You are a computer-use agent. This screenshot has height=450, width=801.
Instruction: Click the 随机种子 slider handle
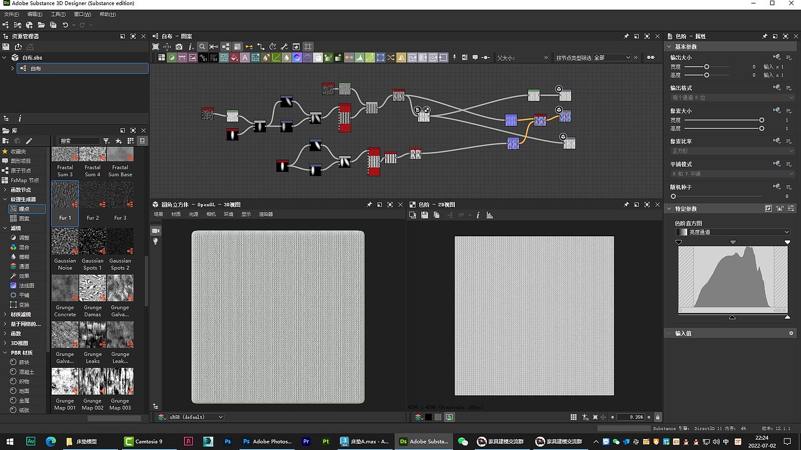pos(673,196)
